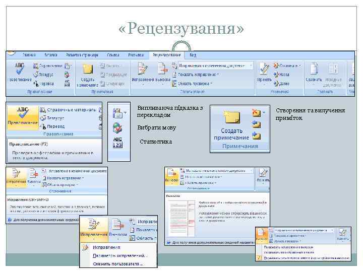Select the Ссылки ribbon tab
This screenshot has width=363, height=272.
point(113,55)
